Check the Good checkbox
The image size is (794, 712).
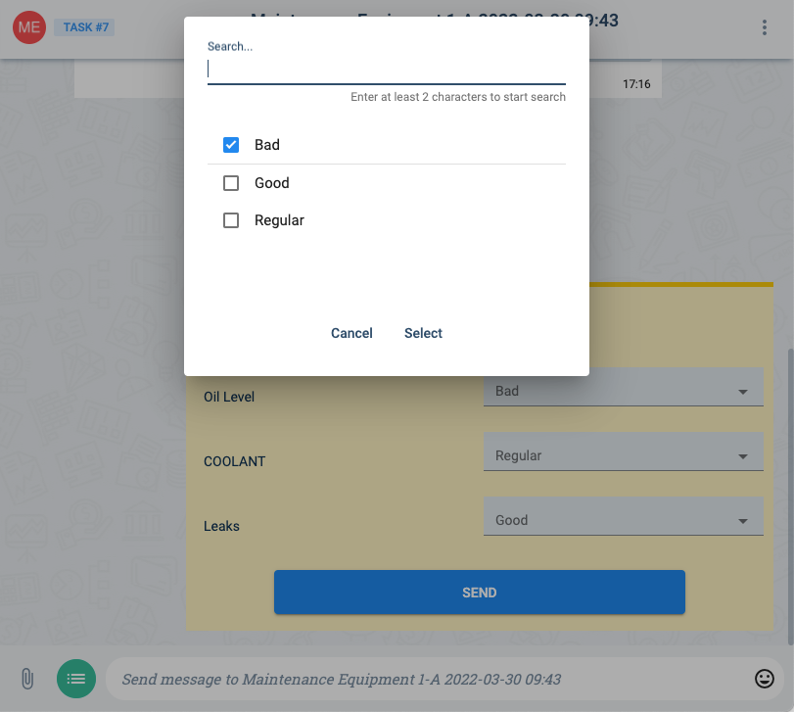(x=231, y=183)
